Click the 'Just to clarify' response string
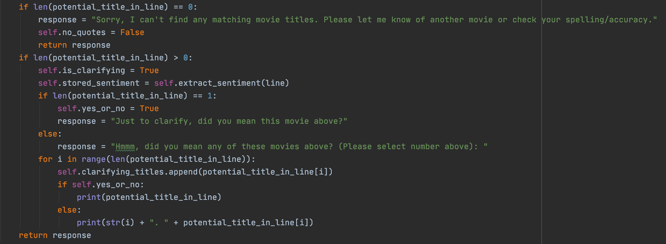 point(229,121)
